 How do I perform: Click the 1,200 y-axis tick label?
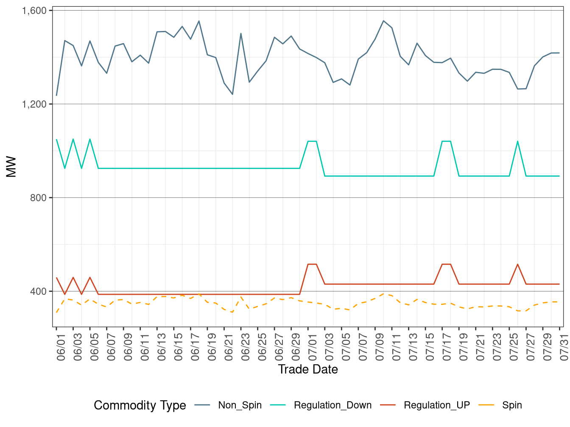coord(34,104)
